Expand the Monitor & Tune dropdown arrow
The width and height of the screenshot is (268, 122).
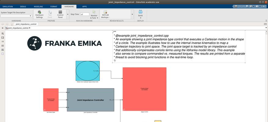97,18
